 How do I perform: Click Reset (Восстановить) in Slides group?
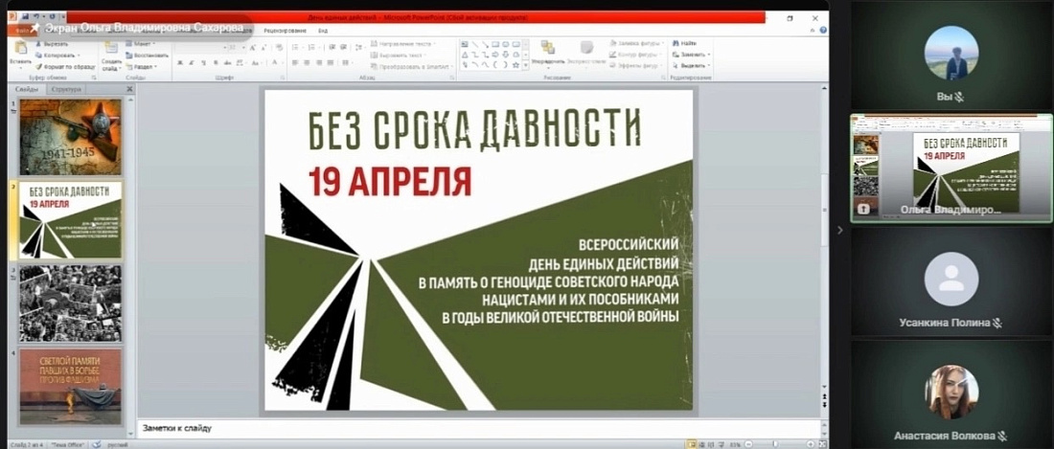[147, 55]
